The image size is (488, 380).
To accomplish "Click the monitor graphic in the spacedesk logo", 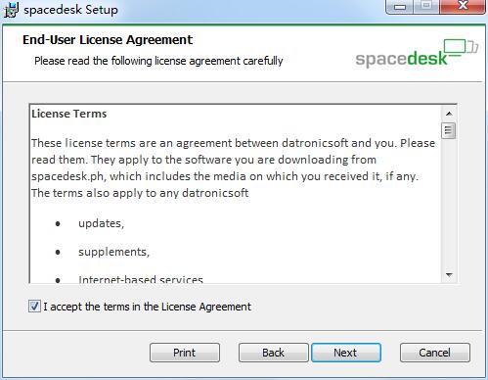I will (x=461, y=46).
